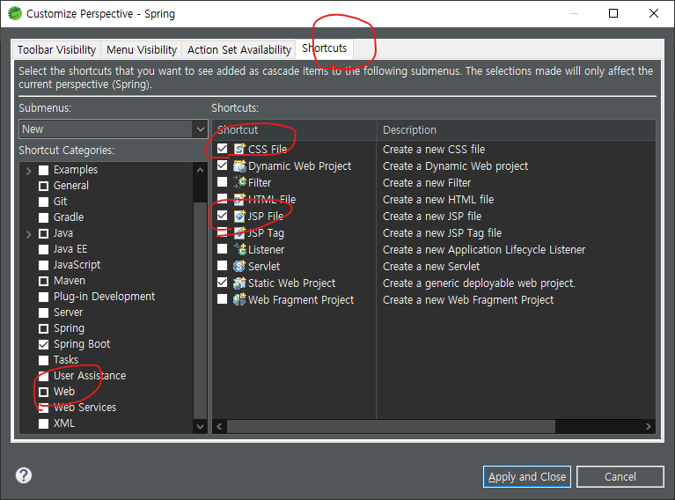Select the Web Services category row
The height and width of the screenshot is (500, 675).
[x=84, y=408]
